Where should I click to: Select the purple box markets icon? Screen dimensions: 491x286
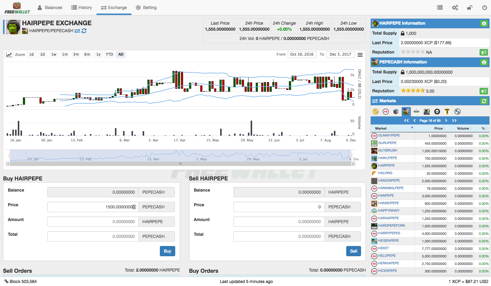396,112
